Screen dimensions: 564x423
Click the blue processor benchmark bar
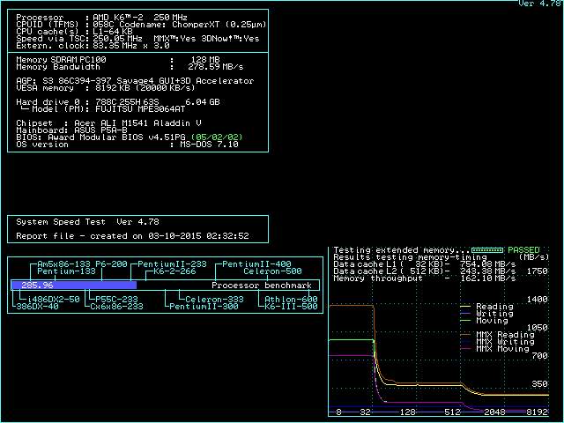click(x=73, y=286)
